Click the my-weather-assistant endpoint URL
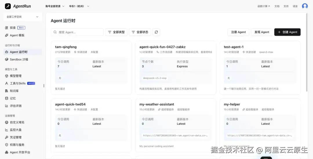The image size is (313, 159). [175, 135]
